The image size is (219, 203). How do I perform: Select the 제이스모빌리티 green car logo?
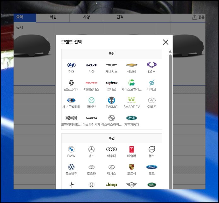[x=132, y=83]
